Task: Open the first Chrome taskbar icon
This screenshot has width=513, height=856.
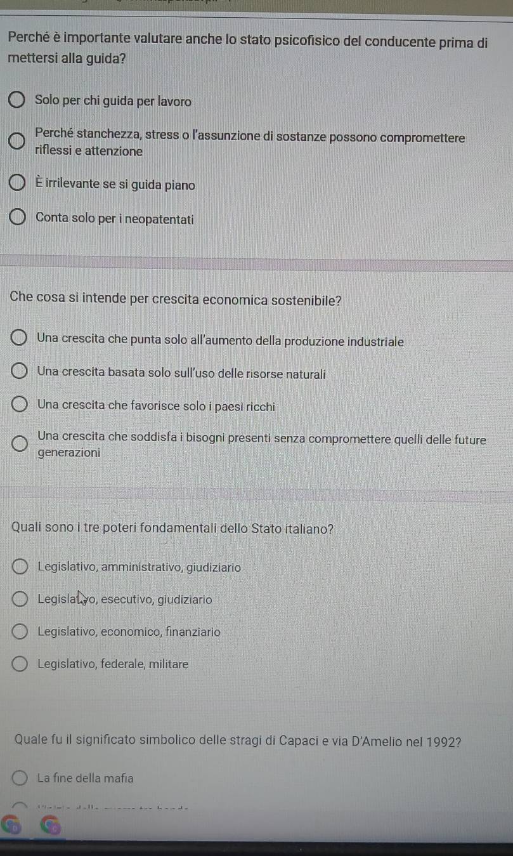Action: point(11,827)
